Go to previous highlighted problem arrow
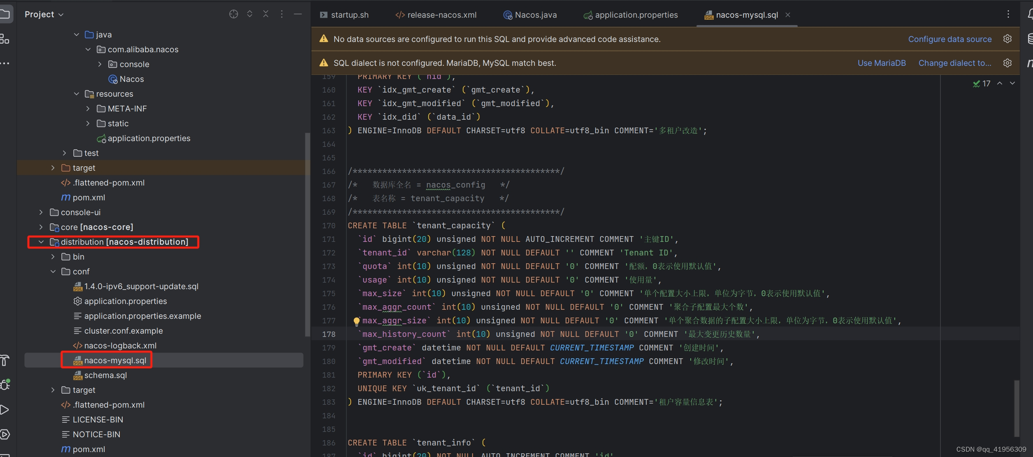This screenshot has width=1033, height=457. (x=1000, y=84)
